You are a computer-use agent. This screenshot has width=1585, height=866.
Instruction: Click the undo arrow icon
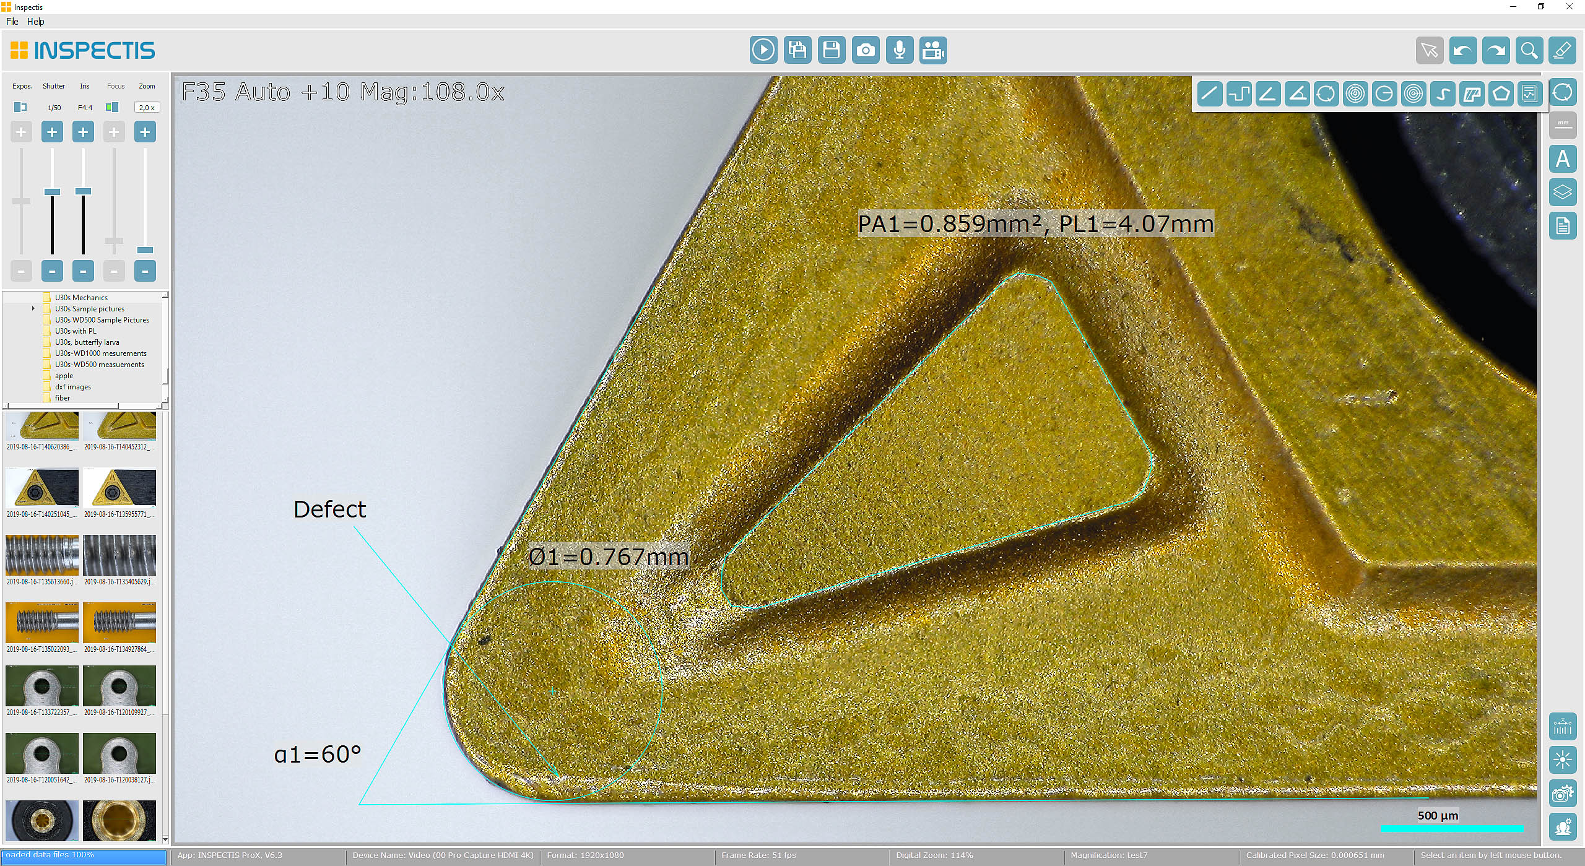coord(1463,50)
